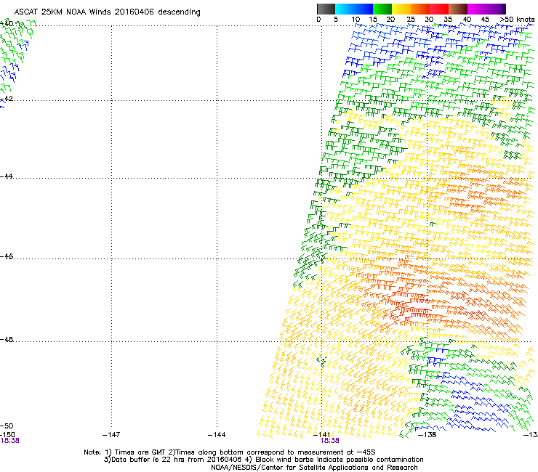Click the 'NOAA/NESDIS/Center for Satellite Applications' credit line

314,468
